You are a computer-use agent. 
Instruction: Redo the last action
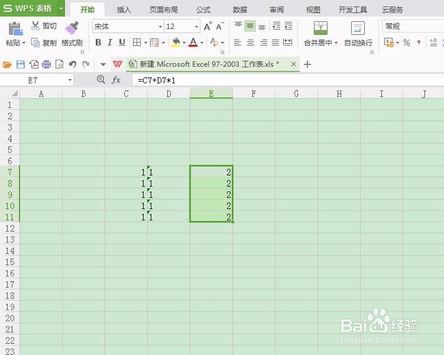pos(86,64)
